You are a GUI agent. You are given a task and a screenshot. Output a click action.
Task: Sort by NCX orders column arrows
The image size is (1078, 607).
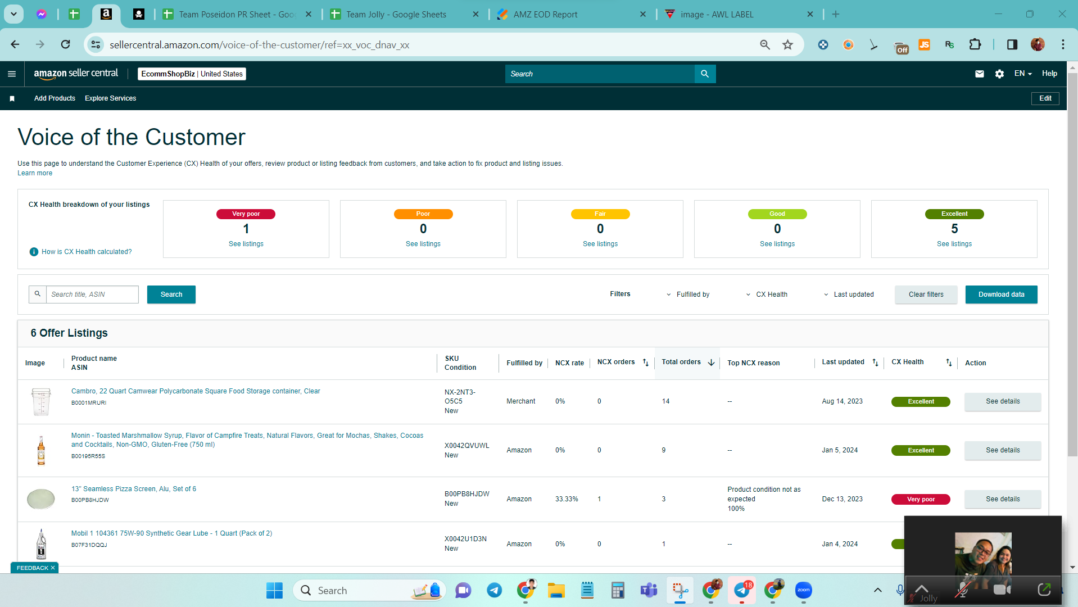(x=646, y=363)
